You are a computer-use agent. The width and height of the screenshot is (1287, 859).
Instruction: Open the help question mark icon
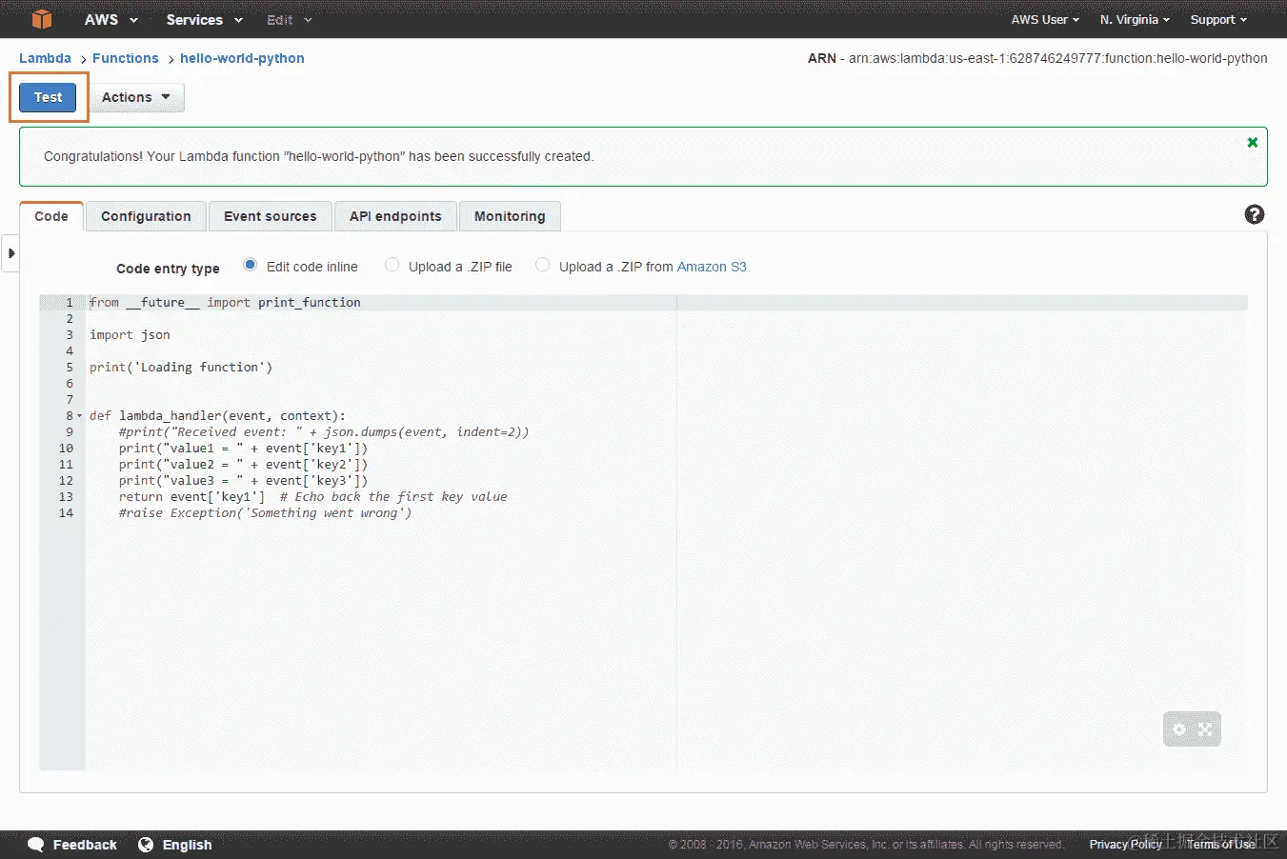coord(1255,214)
